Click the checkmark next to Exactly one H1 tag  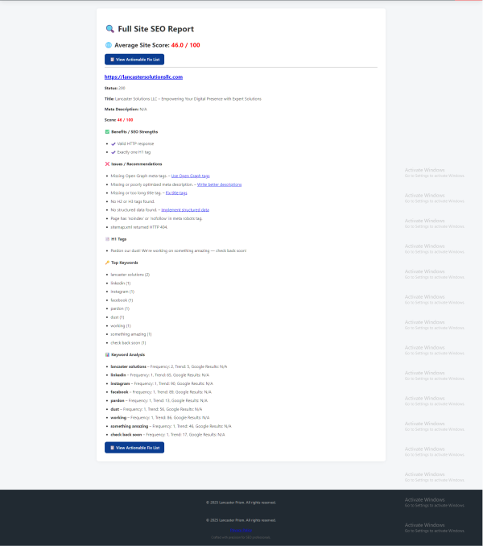point(113,152)
